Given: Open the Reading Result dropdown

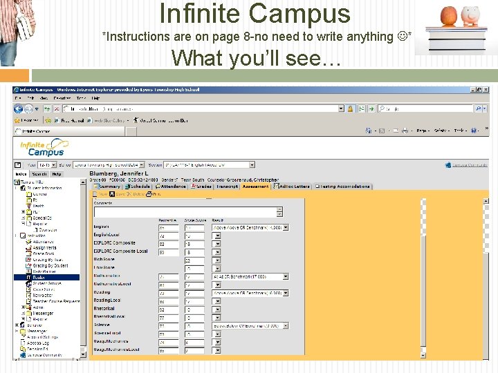Looking at the screenshot, I should [286, 293].
